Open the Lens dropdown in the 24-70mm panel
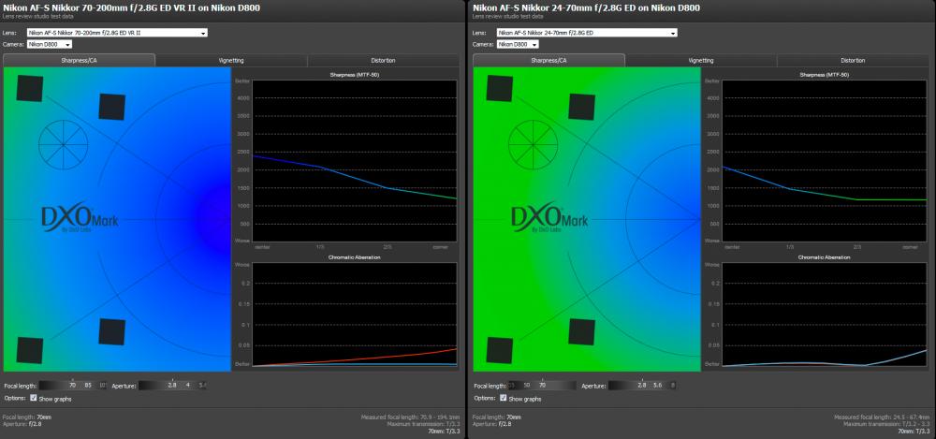 [587, 33]
